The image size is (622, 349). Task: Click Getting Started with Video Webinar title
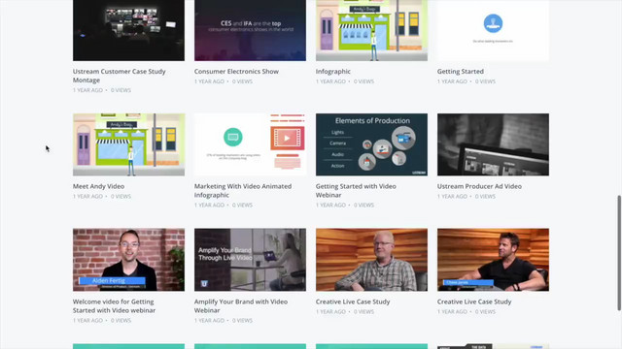coord(356,190)
